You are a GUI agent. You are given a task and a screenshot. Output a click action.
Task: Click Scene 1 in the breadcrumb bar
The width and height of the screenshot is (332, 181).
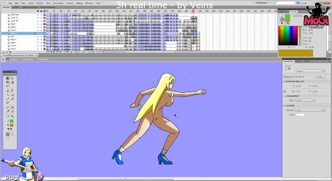pyautogui.click(x=13, y=59)
